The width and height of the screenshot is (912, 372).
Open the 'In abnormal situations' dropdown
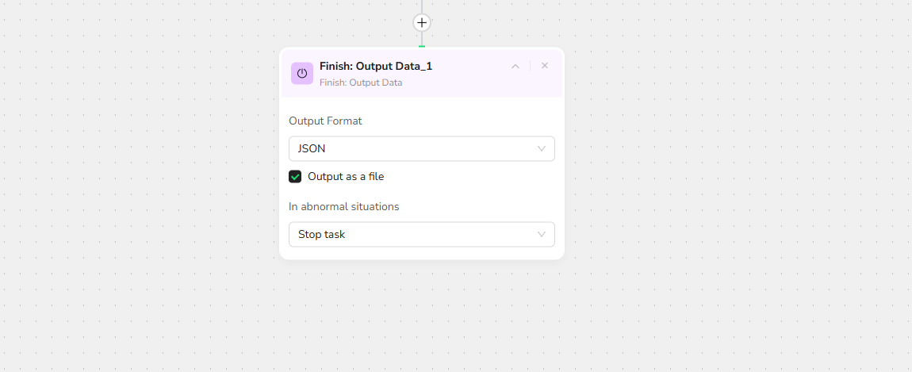pos(421,235)
